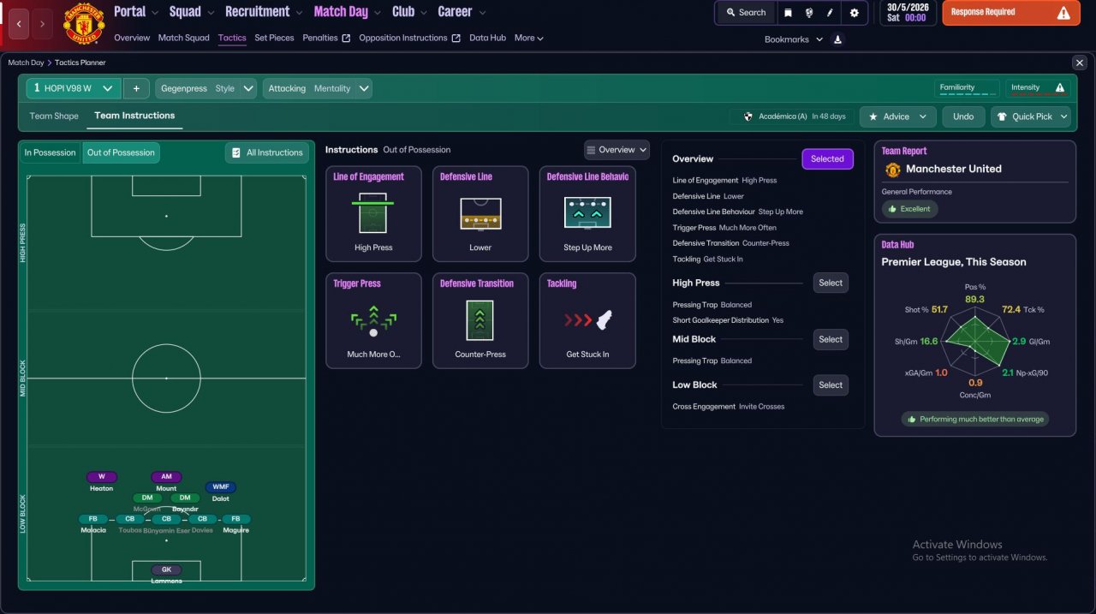
Task: Select the Defensive Line pitch icon
Action: pyautogui.click(x=480, y=212)
